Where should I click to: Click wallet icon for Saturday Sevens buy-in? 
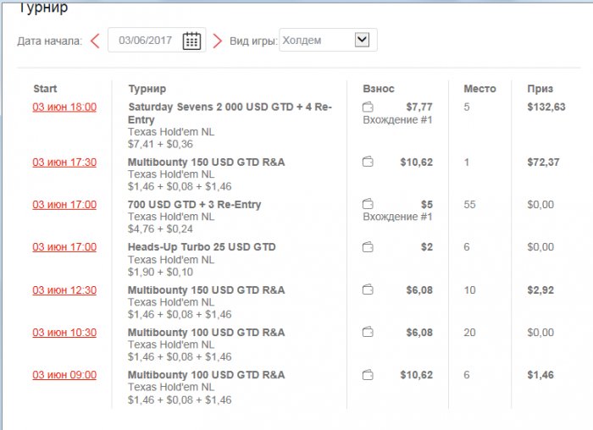pos(368,107)
